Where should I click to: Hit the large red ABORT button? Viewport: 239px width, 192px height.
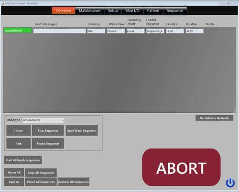coord(181,167)
